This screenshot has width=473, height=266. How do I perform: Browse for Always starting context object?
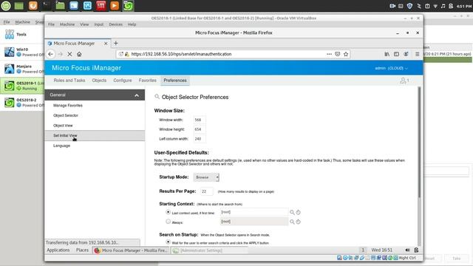292,222
